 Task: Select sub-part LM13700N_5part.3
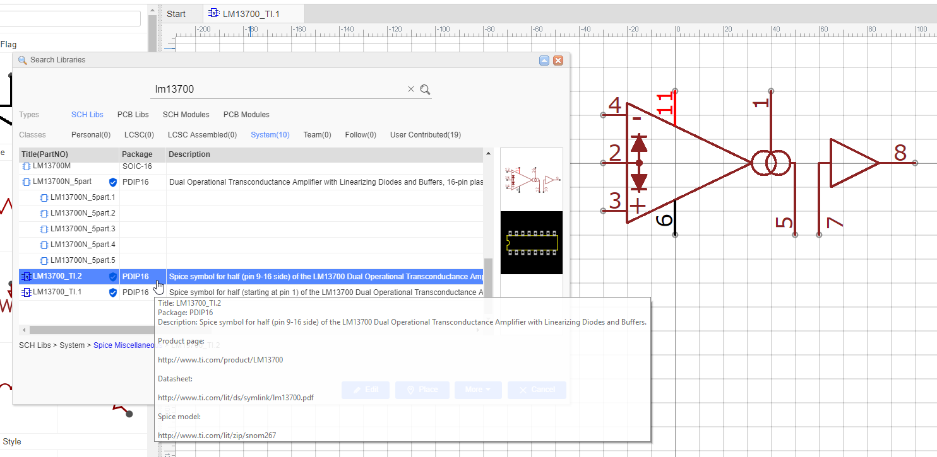click(251, 229)
